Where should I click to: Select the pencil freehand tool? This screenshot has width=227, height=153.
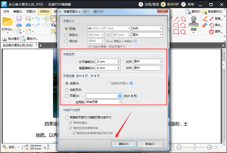tap(205, 19)
